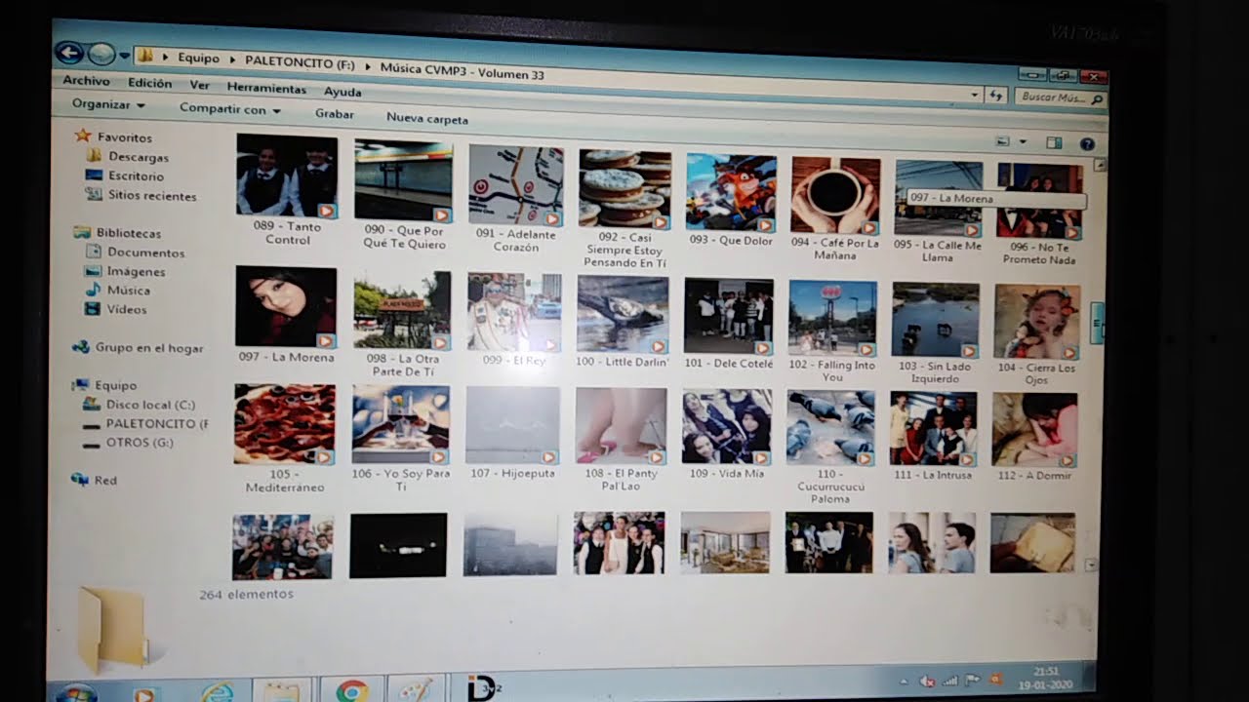The image size is (1249, 702).
Task: Click the change view icon
Action: coord(1002,141)
